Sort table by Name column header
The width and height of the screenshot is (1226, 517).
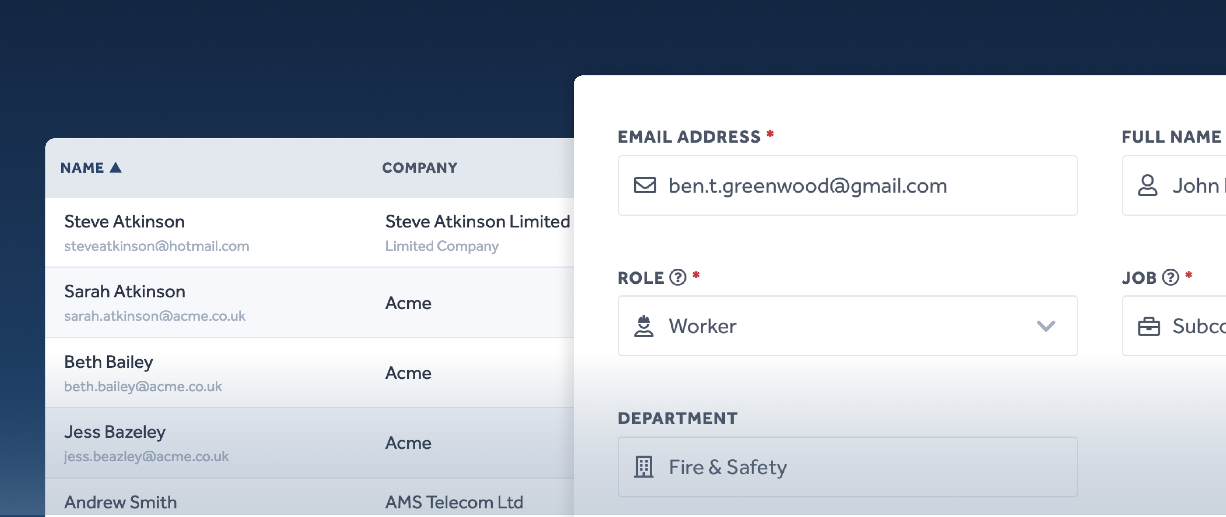point(82,168)
